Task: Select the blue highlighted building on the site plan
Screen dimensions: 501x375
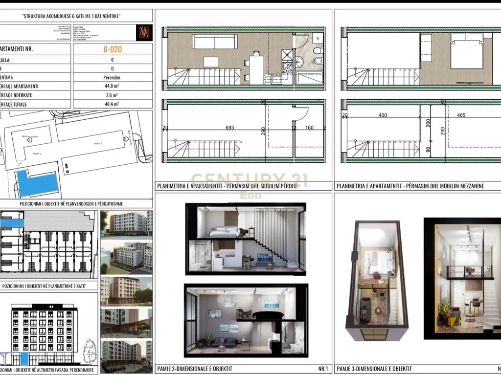Action: [37, 183]
